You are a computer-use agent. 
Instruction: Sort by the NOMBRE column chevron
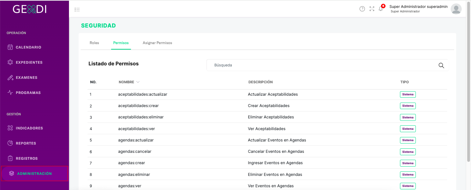[x=138, y=82]
